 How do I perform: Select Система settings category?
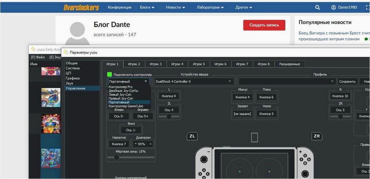[73, 68]
